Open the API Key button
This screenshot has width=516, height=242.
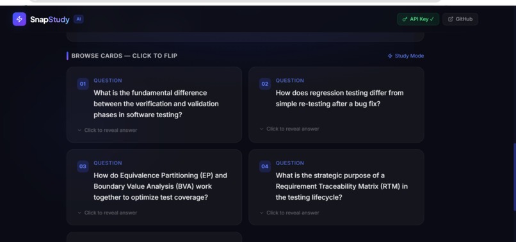[418, 19]
